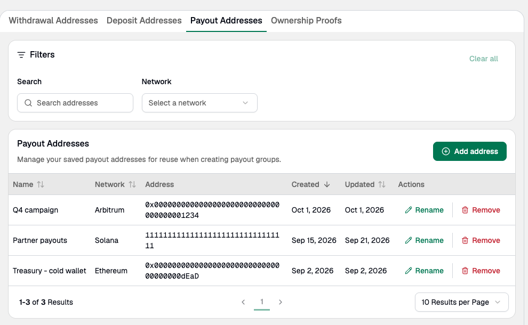528x325 pixels.
Task: Select the Payout Addresses tab
Action: click(x=226, y=21)
